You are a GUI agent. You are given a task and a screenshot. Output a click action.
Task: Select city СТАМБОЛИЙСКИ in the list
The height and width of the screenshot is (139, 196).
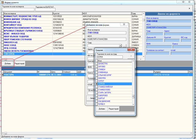115,87
